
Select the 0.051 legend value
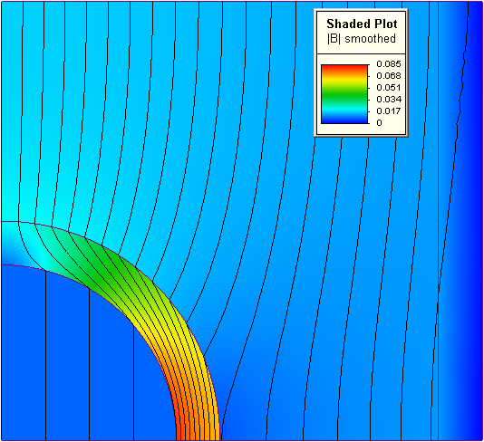coord(389,87)
